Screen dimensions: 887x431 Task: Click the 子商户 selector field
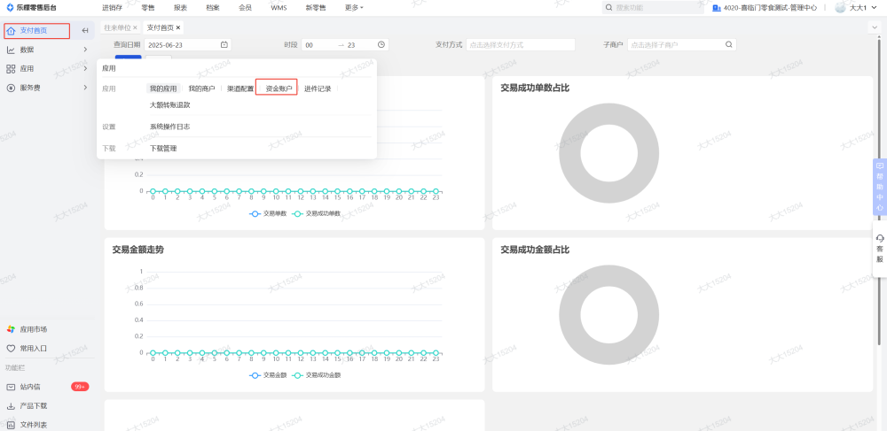681,44
